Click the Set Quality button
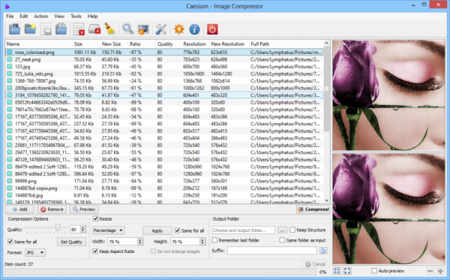The width and height of the screenshot is (450, 280). click(71, 242)
